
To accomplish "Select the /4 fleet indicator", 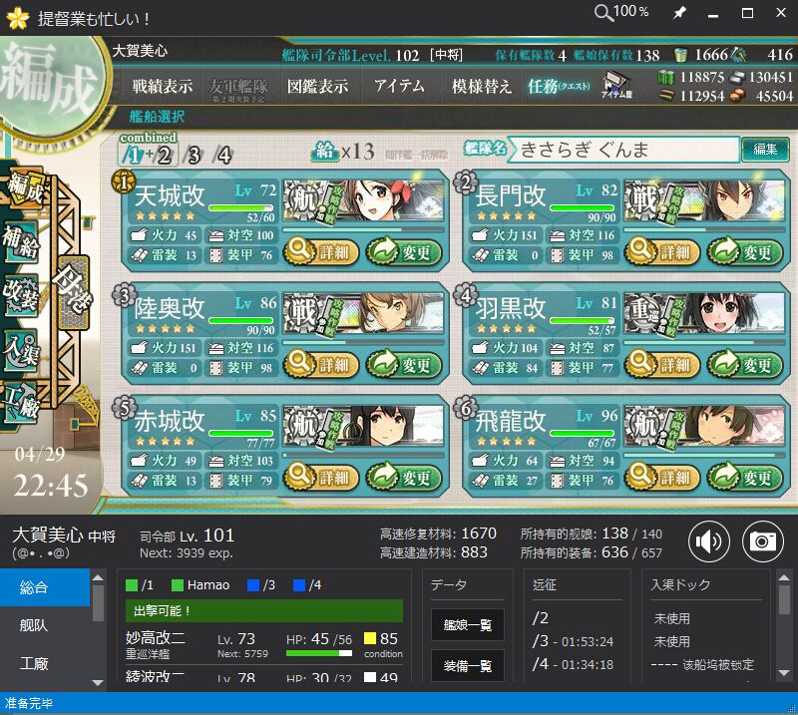I will click(307, 584).
